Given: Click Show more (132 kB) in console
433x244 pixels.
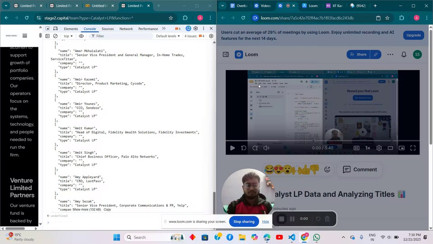Looking at the screenshot, I should coord(87,209).
